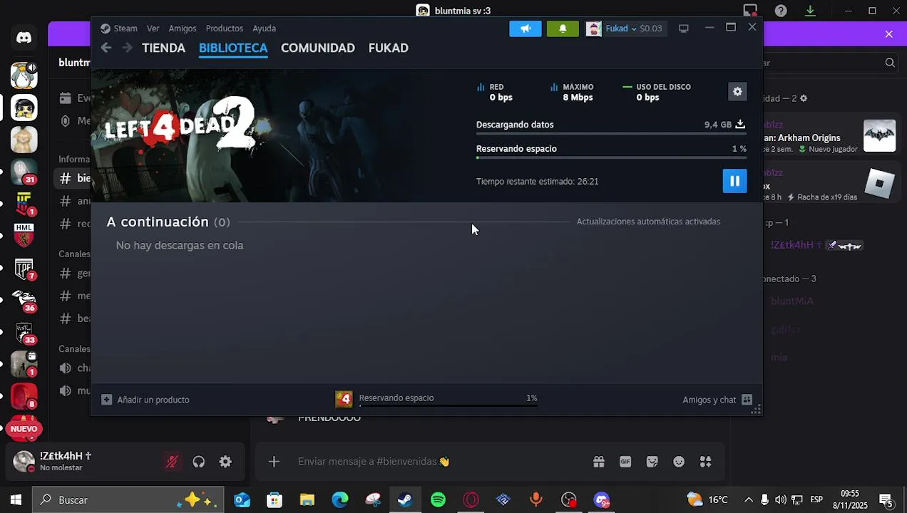The image size is (907, 513).
Task: Open Discord apps launcher icon
Action: tap(705, 462)
